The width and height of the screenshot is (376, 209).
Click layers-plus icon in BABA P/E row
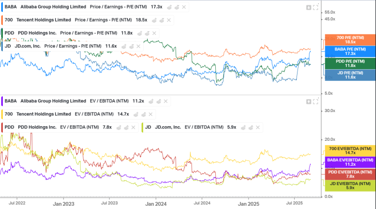pos(169,7)
